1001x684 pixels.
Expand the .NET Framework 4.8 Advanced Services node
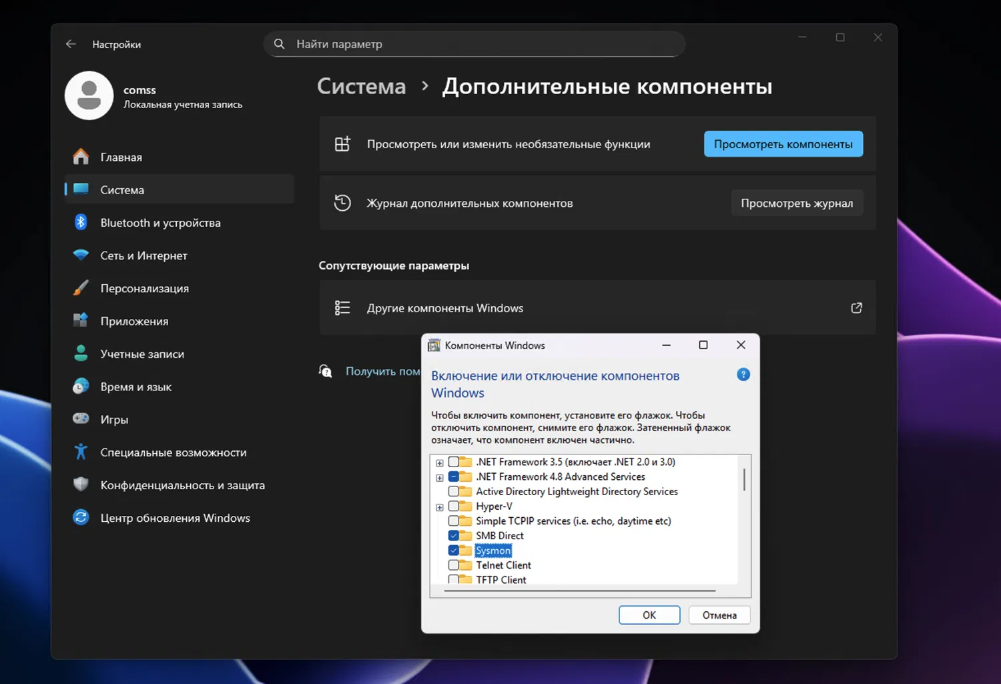click(x=439, y=477)
